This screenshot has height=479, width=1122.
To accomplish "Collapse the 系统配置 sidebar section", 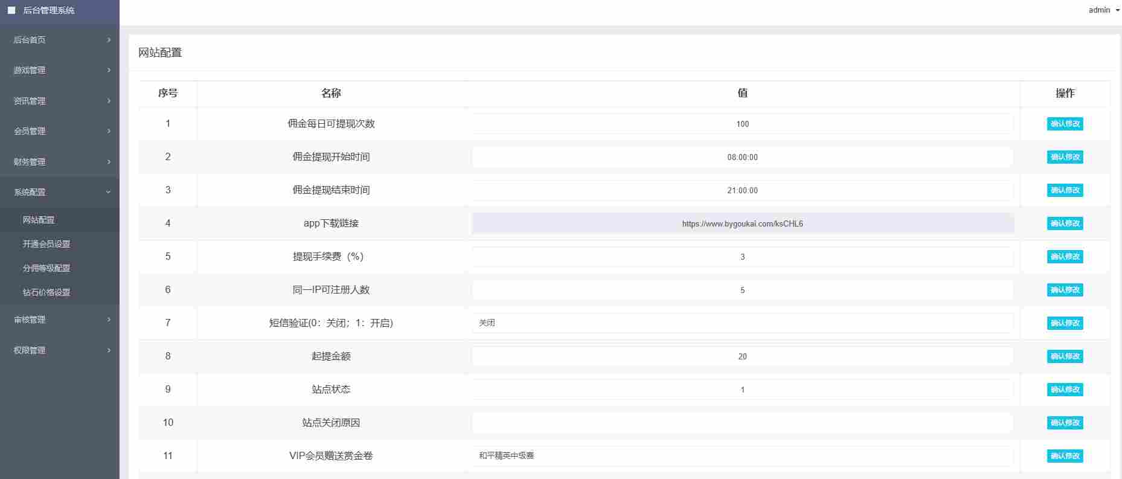I will click(x=59, y=192).
